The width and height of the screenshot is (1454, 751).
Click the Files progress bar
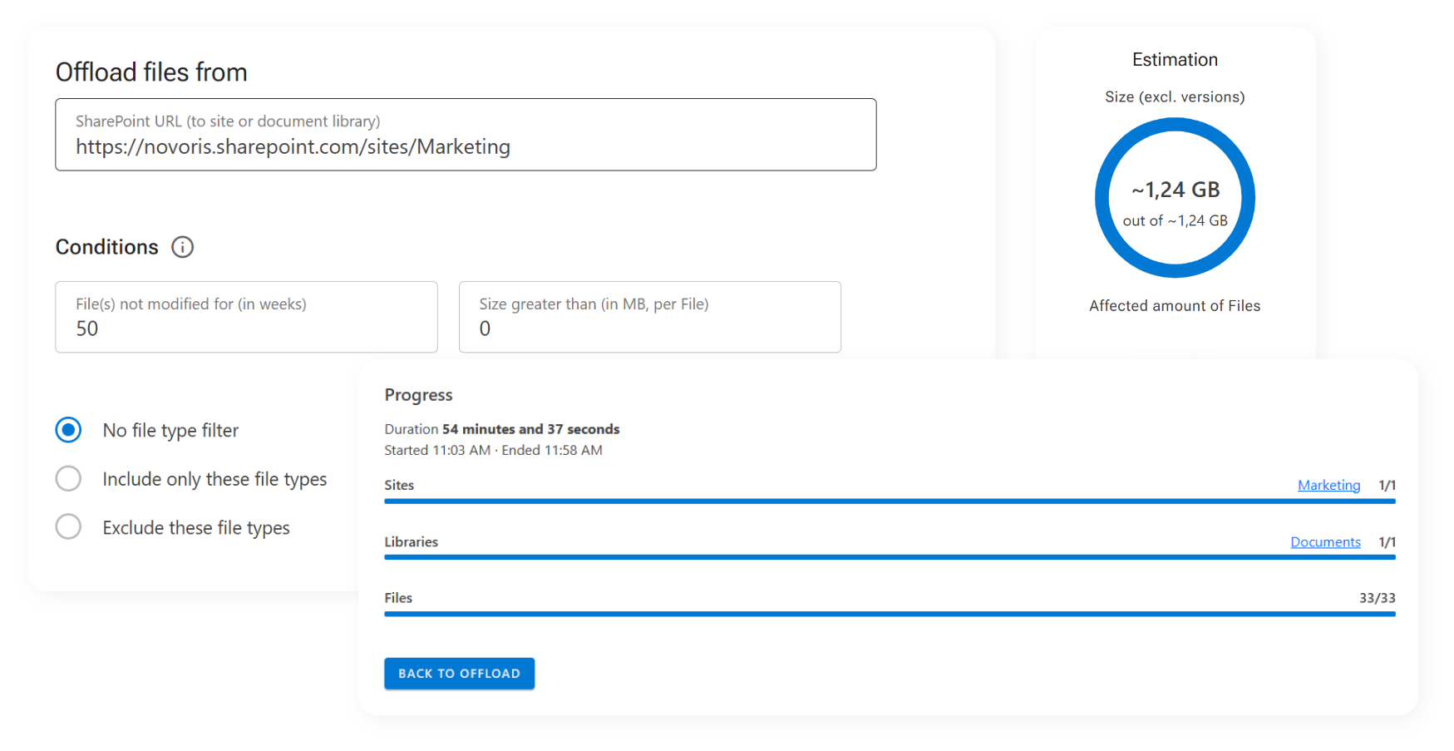(889, 614)
